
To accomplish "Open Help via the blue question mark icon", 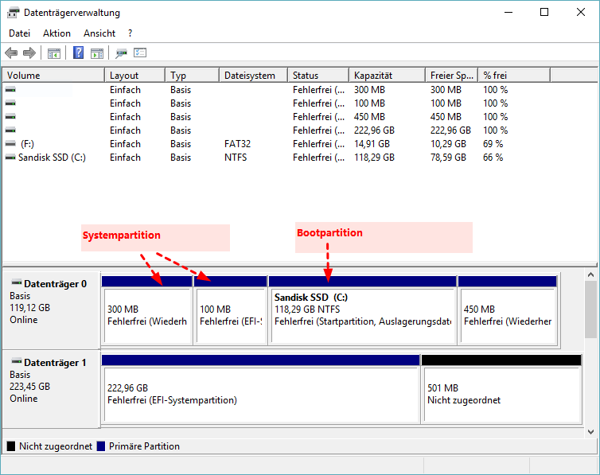I will (79, 53).
